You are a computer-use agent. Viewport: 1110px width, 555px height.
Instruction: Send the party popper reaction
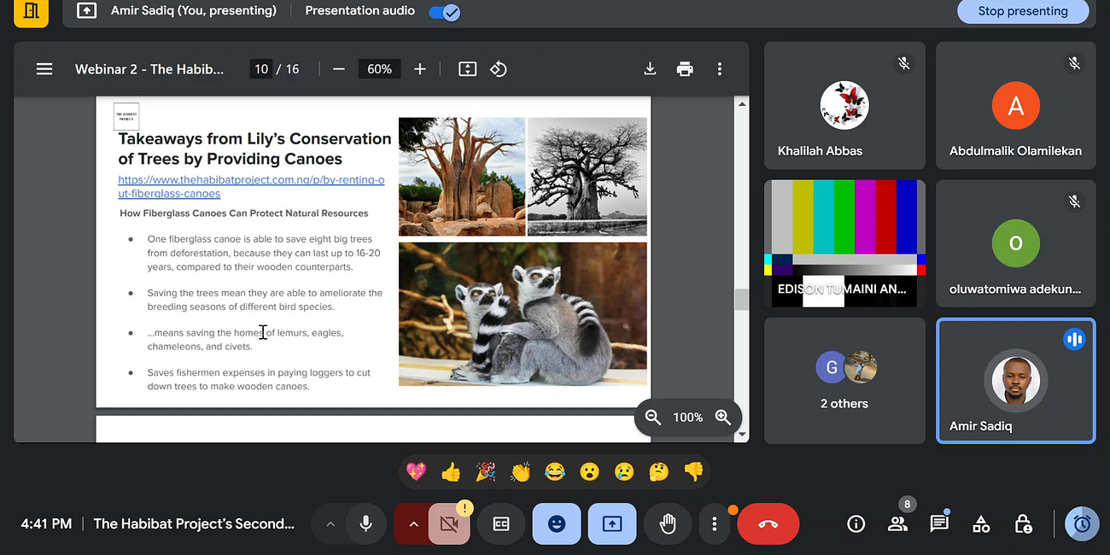(485, 471)
